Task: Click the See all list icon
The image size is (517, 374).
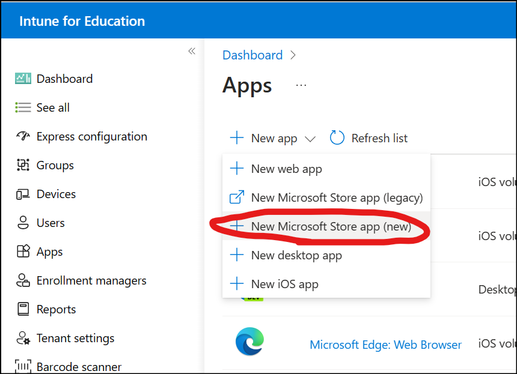Action: click(x=23, y=107)
